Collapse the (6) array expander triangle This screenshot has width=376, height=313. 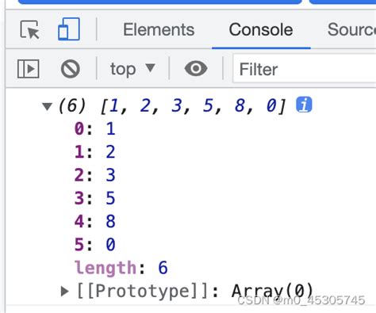pos(47,106)
